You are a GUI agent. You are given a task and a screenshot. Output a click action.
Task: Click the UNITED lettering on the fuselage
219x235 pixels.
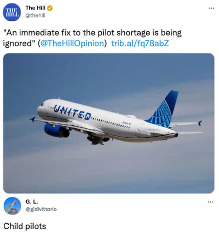click(73, 112)
